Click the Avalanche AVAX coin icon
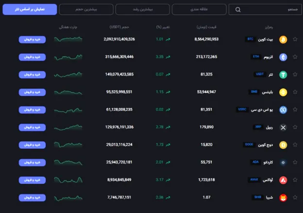This screenshot has height=213, width=303. click(x=283, y=180)
